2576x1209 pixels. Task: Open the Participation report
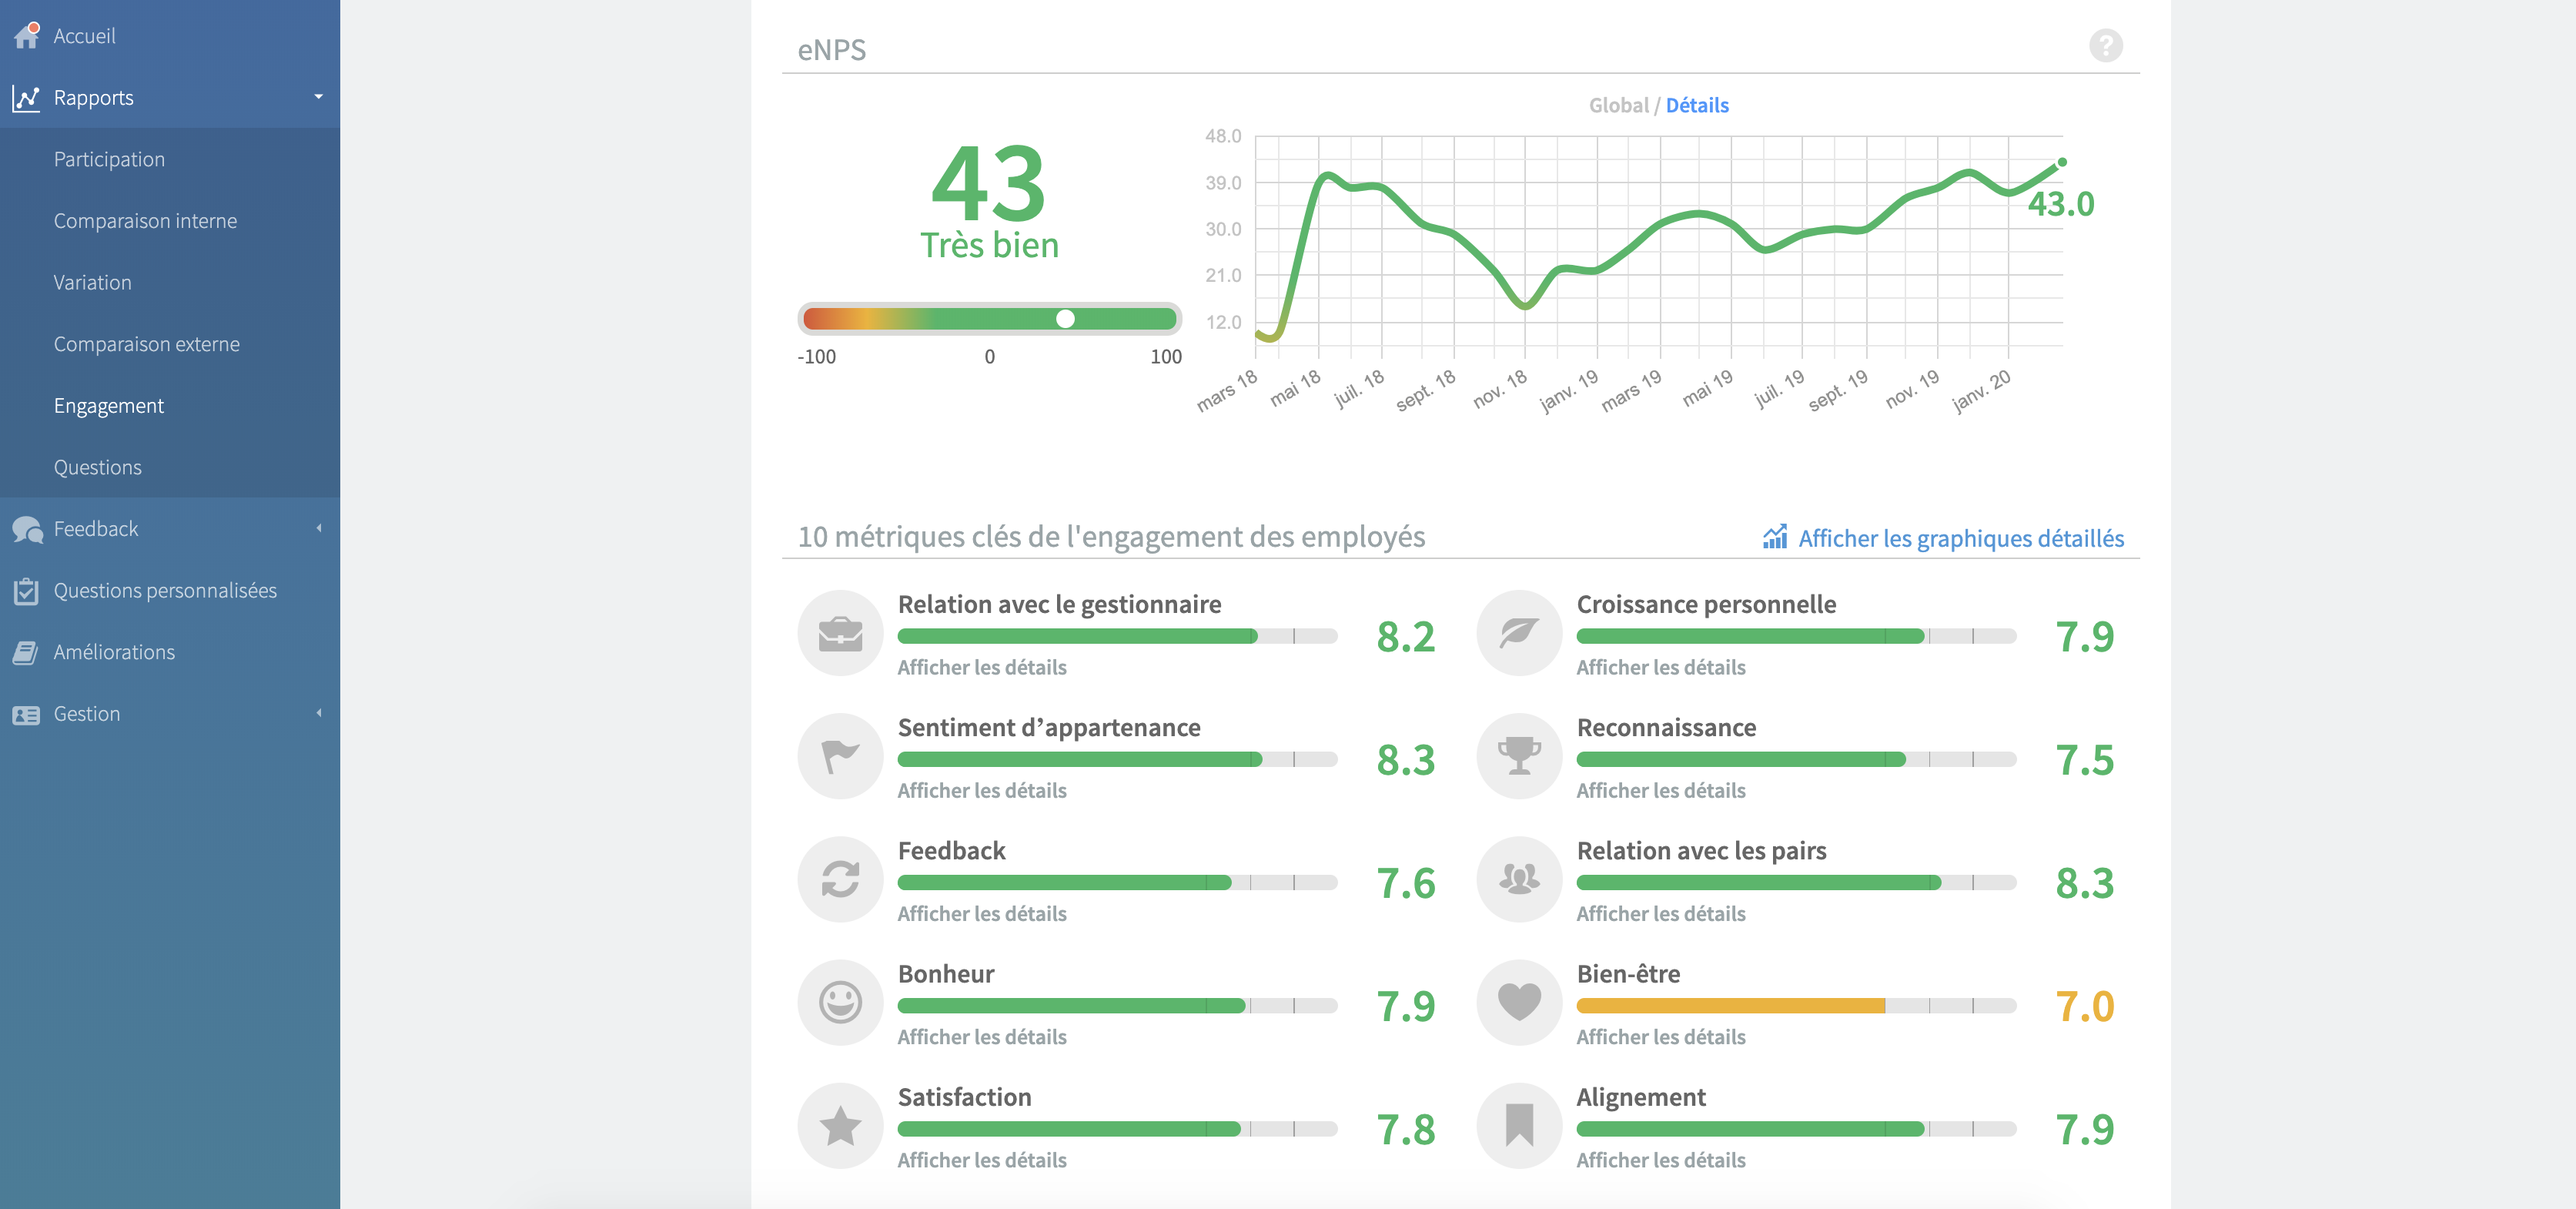tap(109, 159)
